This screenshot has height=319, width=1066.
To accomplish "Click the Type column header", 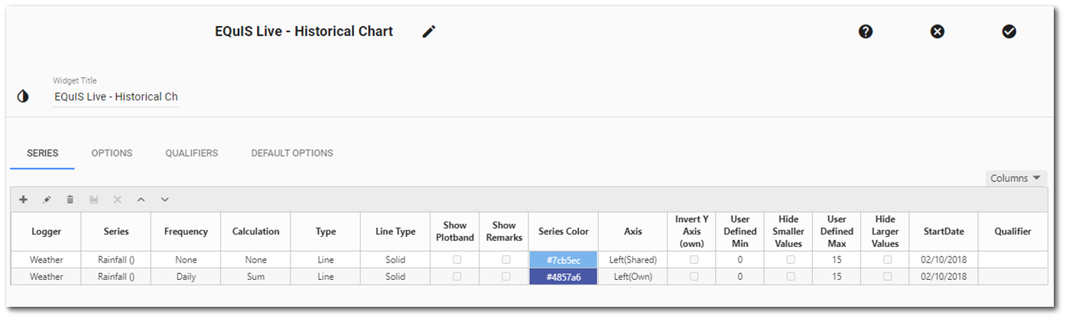I will (326, 232).
